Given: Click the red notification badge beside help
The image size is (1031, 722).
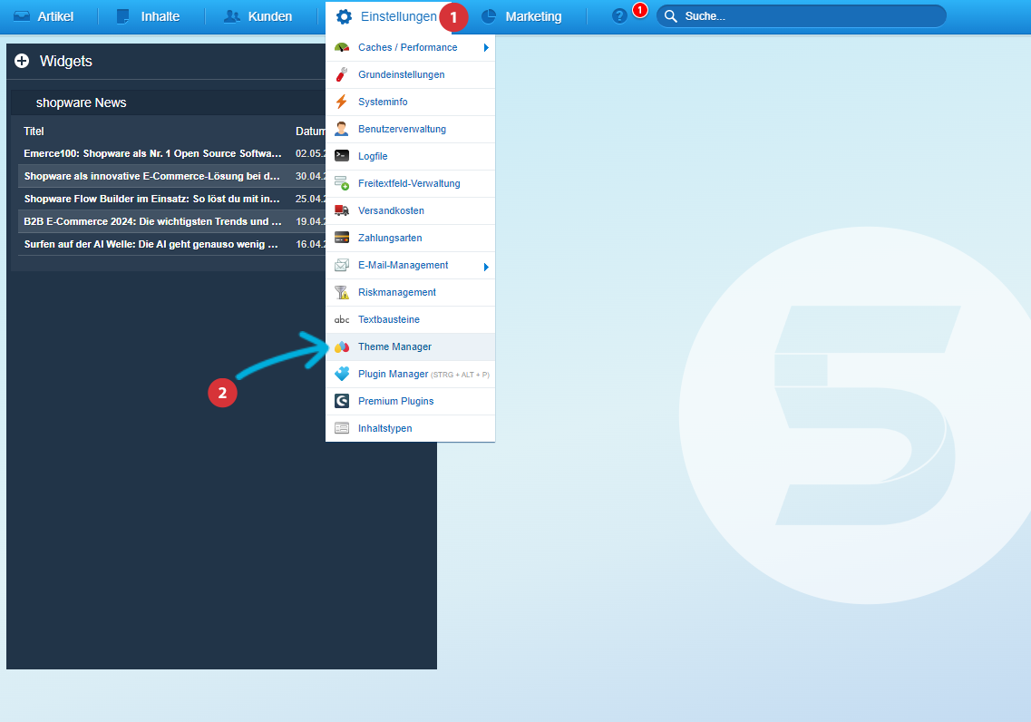Looking at the screenshot, I should tap(640, 10).
